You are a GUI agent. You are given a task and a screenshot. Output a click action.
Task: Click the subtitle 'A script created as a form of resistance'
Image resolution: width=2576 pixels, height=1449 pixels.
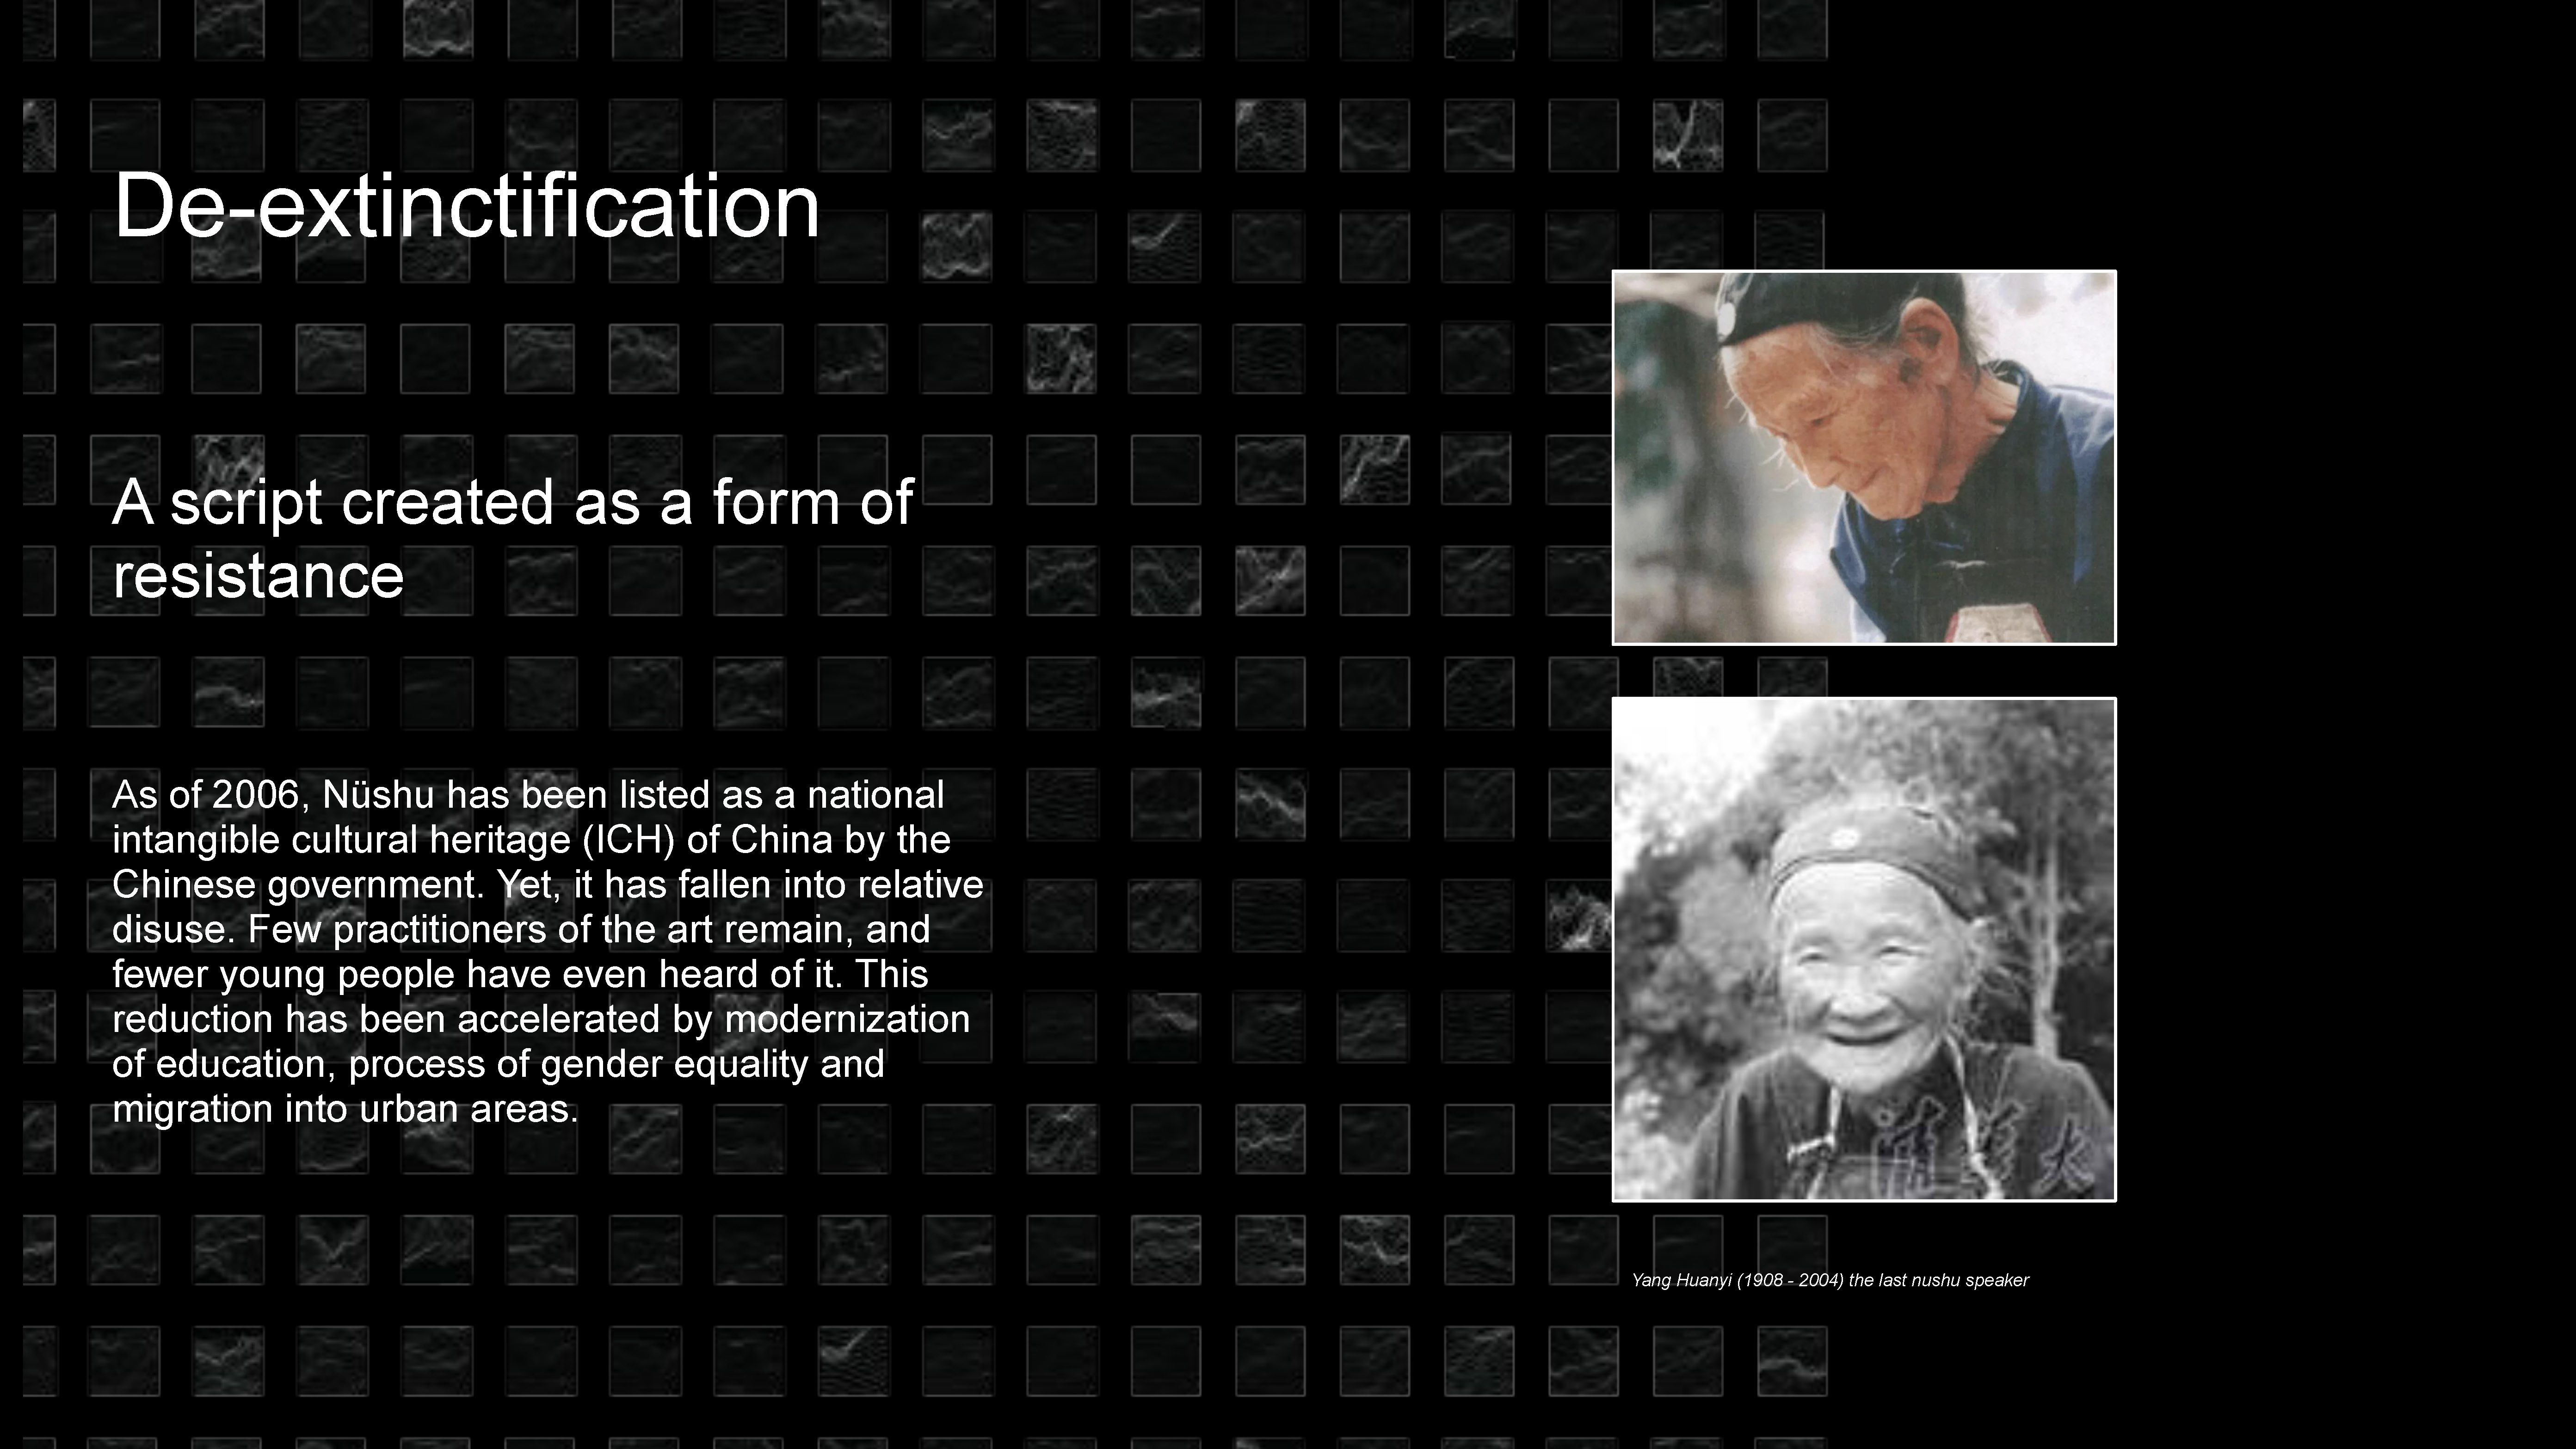(x=513, y=539)
